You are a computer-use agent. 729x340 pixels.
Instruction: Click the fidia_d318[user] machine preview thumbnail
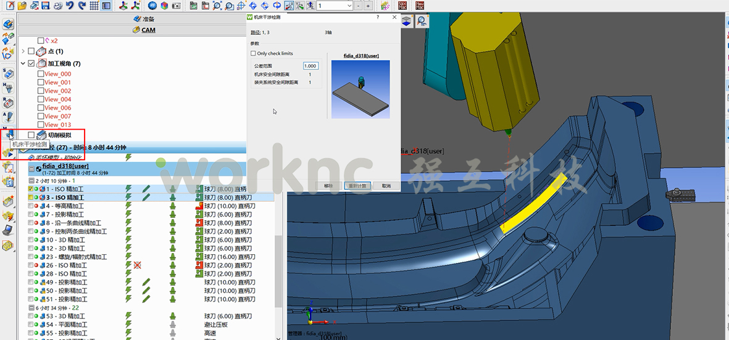click(x=360, y=89)
